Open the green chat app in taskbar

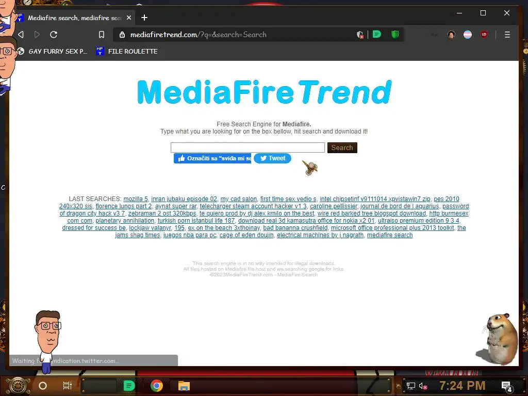click(129, 386)
